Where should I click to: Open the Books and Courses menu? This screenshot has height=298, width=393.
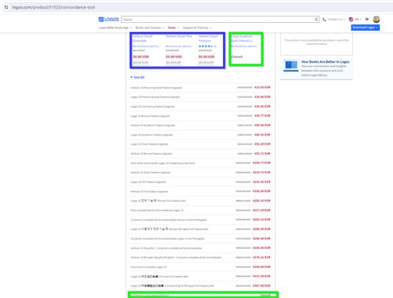click(x=150, y=28)
